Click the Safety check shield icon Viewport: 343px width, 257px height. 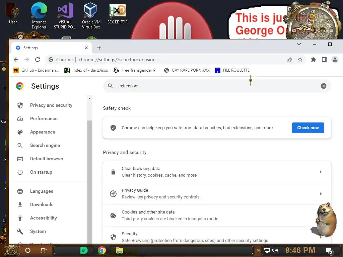[x=113, y=127]
